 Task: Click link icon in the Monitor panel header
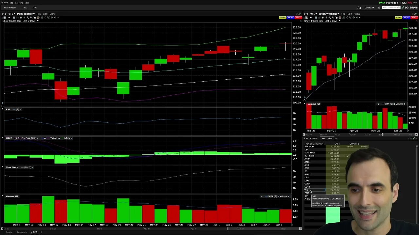414,138
